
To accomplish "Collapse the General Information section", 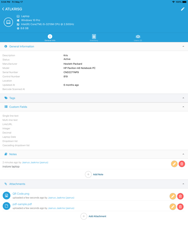I will pyautogui.click(x=183, y=46).
